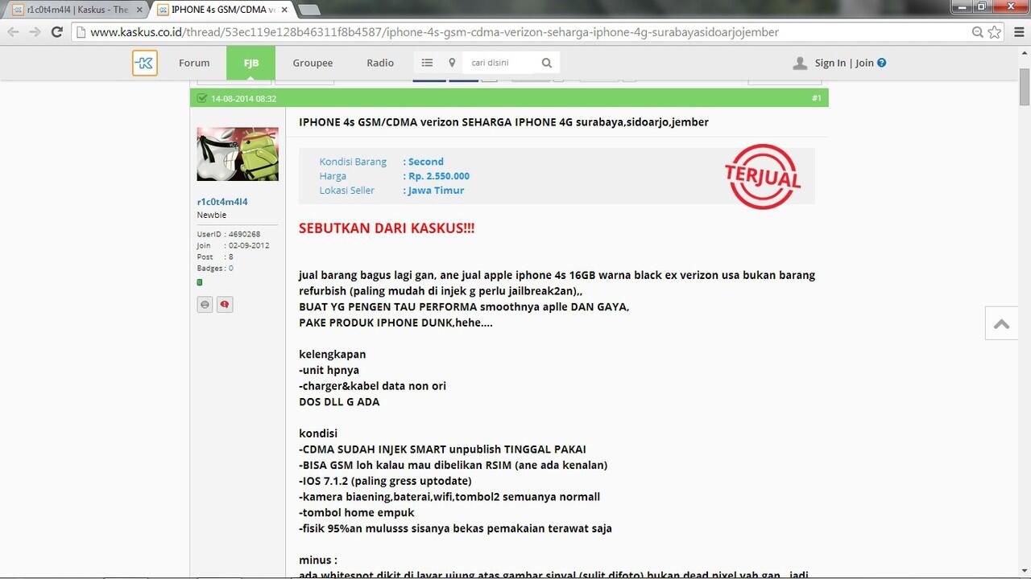Click the Join link
The image size is (1031, 579).
[864, 63]
